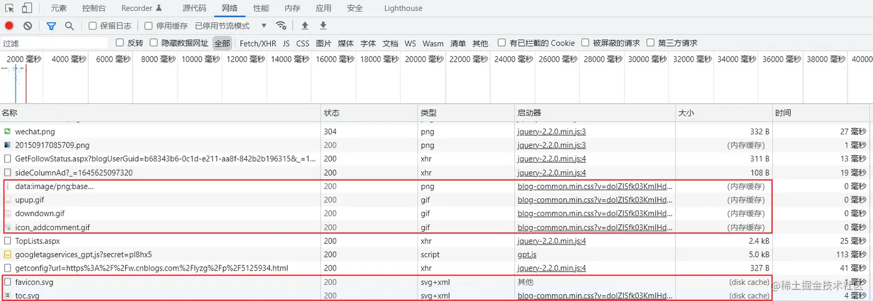The height and width of the screenshot is (301, 873).
Task: Open the Recorder tab
Action: coord(141,8)
